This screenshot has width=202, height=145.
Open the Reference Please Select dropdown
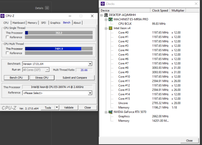click(90, 93)
